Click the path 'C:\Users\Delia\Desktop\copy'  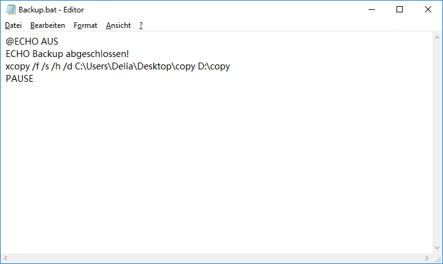(135, 66)
